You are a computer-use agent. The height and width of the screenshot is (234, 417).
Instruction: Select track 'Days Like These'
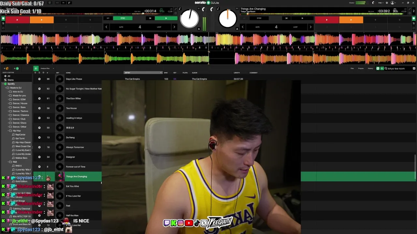click(x=74, y=79)
